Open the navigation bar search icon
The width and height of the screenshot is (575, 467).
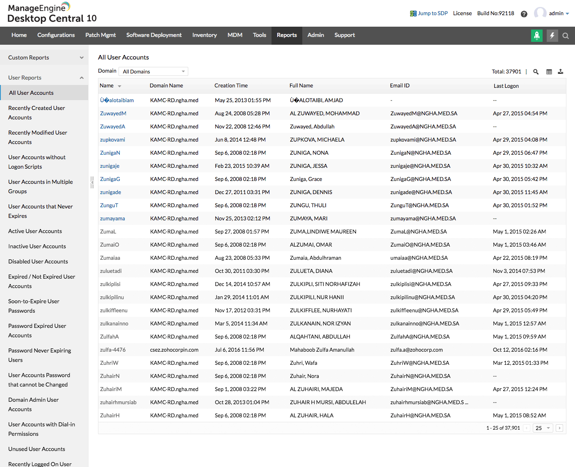(x=566, y=36)
